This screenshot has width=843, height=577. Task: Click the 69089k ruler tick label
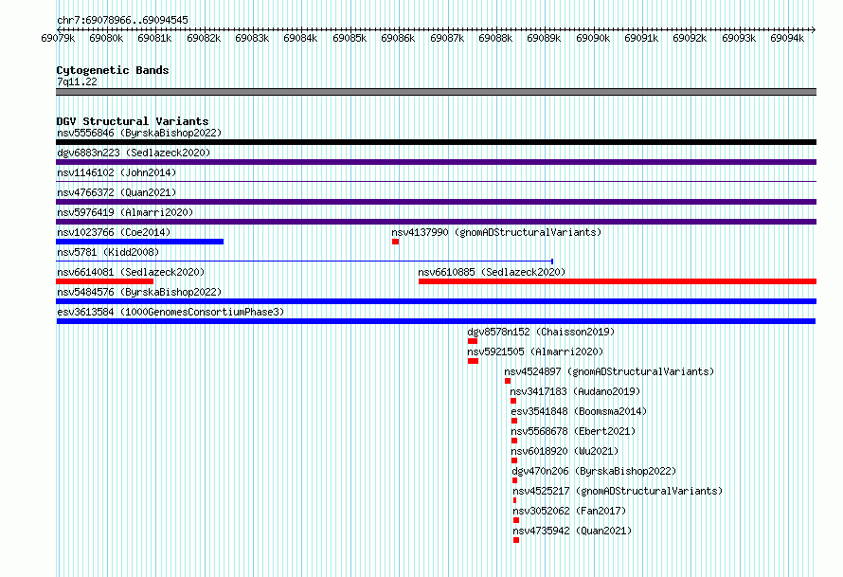[544, 38]
